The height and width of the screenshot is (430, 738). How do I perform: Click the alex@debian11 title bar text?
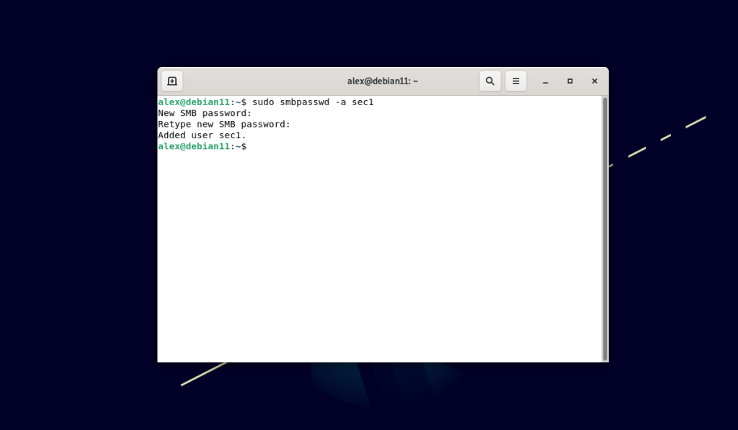click(383, 81)
